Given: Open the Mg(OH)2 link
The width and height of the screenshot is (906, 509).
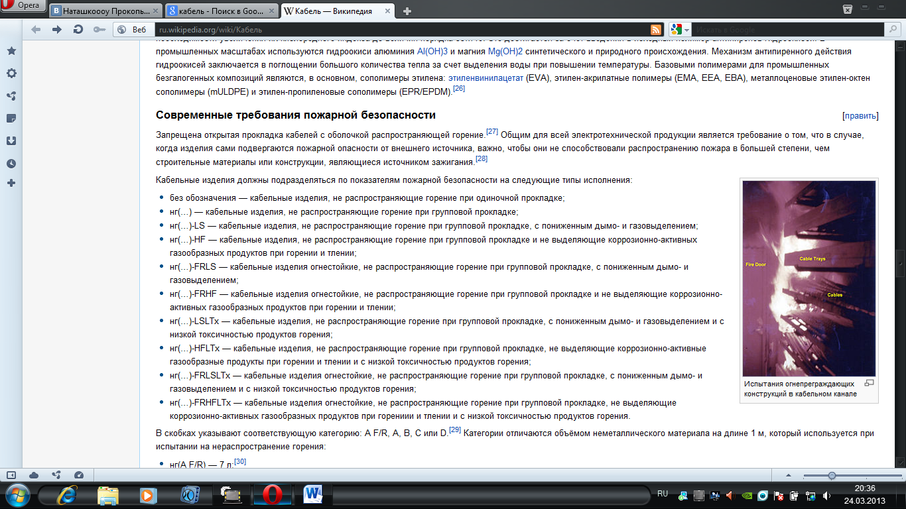Looking at the screenshot, I should 505,51.
